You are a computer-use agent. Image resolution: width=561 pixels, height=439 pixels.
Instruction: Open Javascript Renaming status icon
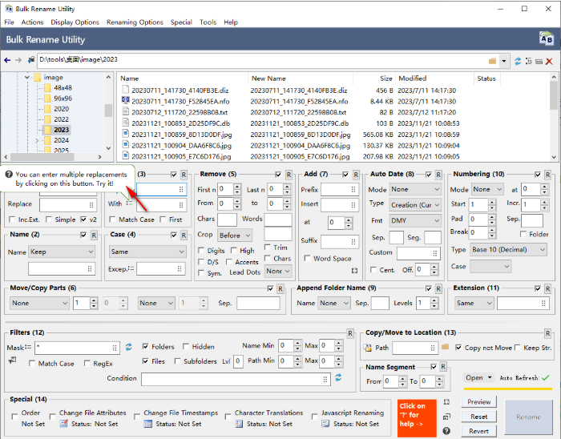point(325,424)
